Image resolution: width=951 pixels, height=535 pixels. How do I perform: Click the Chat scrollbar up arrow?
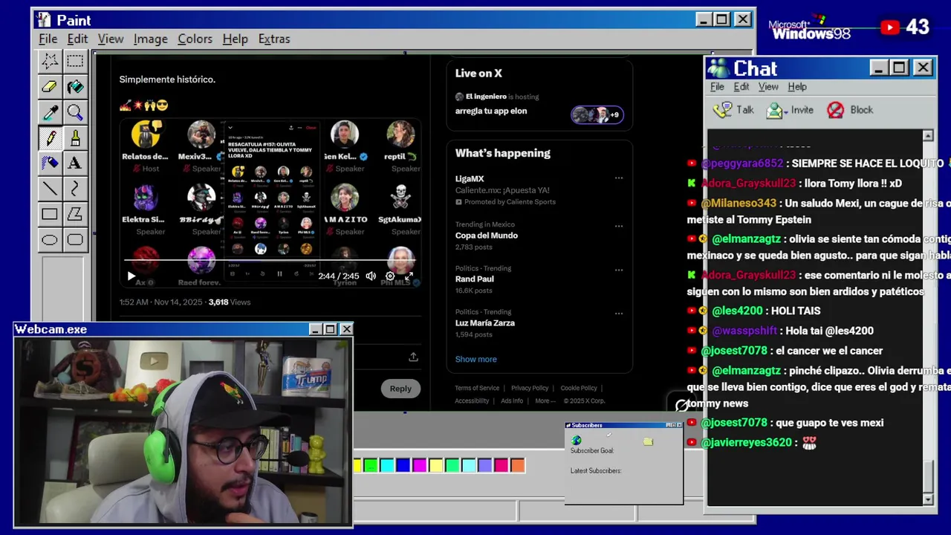click(928, 136)
